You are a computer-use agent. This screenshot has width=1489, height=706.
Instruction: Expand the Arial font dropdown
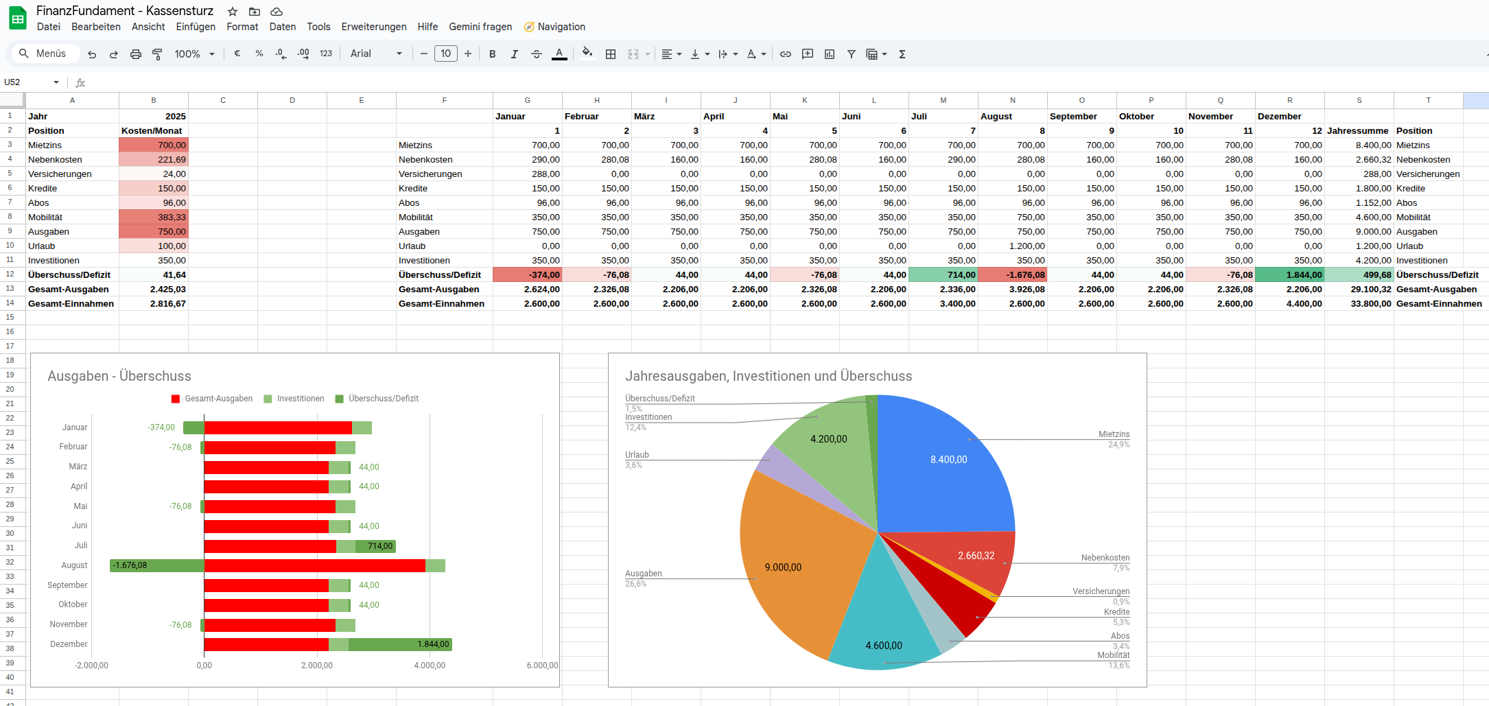pyautogui.click(x=376, y=54)
